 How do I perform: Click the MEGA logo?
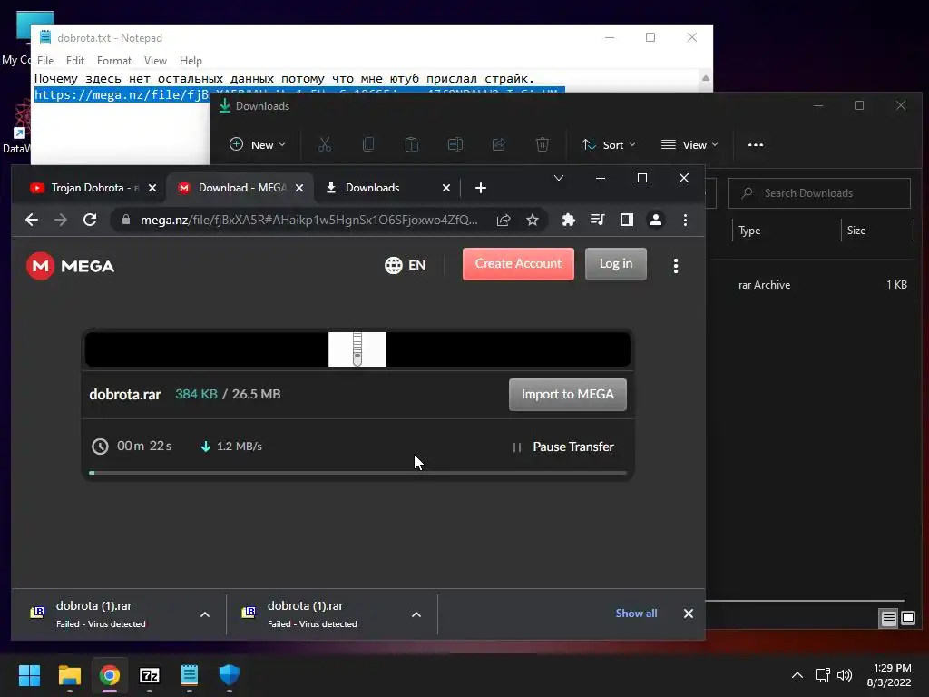pos(70,266)
